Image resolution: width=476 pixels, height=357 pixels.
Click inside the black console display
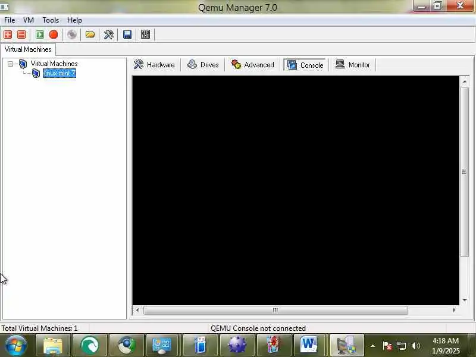[x=296, y=190]
